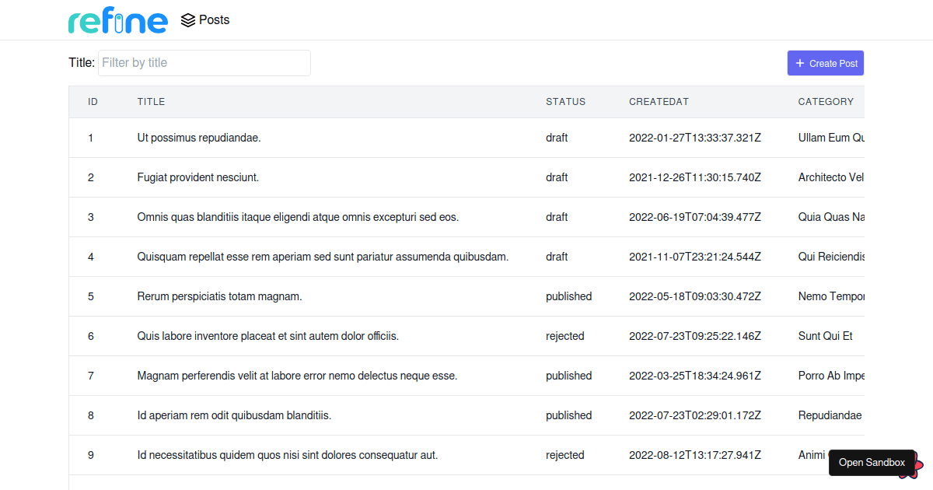This screenshot has height=490, width=933.
Task: Click the Sunt Qui Et category cell
Action: pyautogui.click(x=825, y=336)
